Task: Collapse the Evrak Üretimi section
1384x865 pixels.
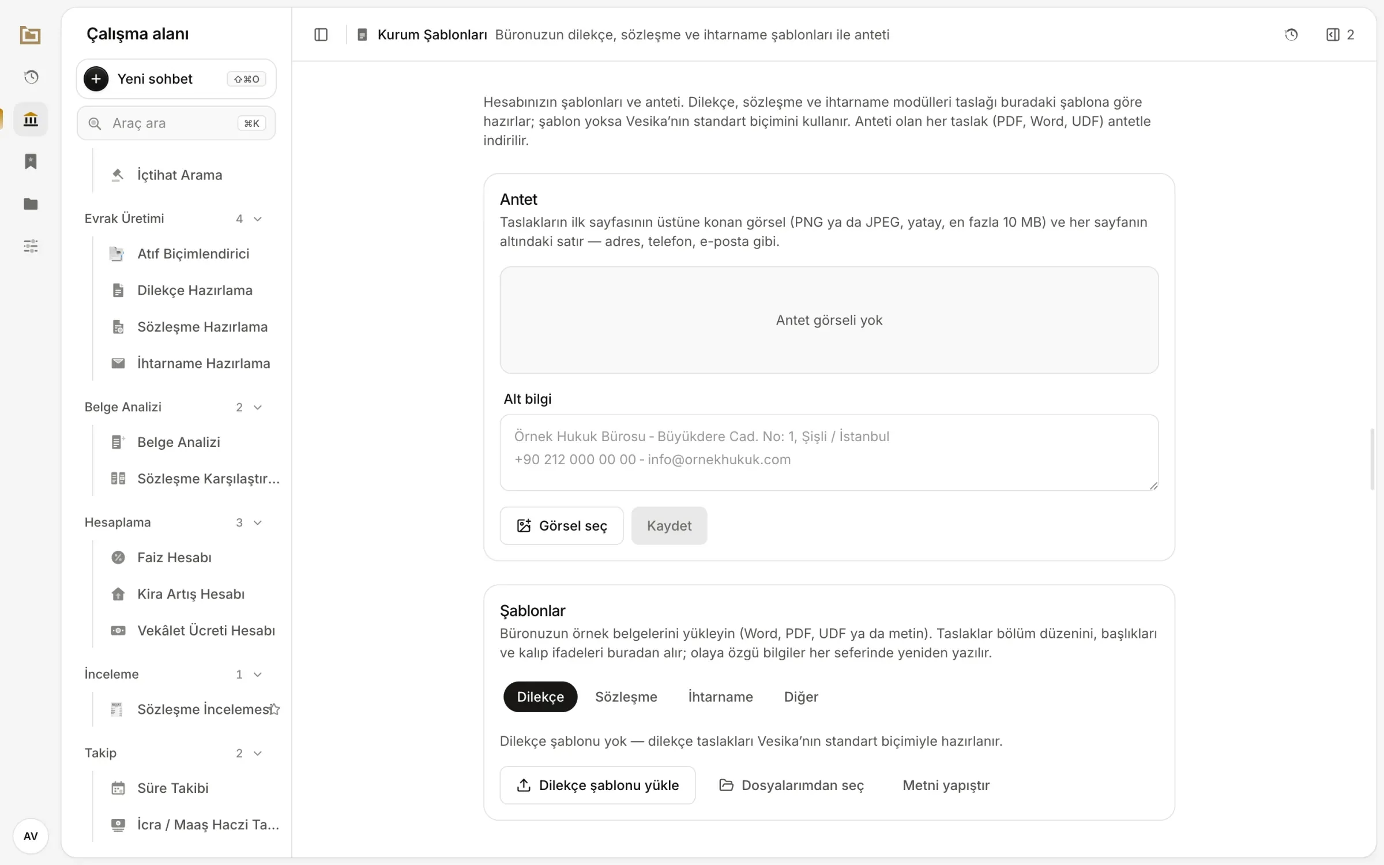Action: point(258,219)
